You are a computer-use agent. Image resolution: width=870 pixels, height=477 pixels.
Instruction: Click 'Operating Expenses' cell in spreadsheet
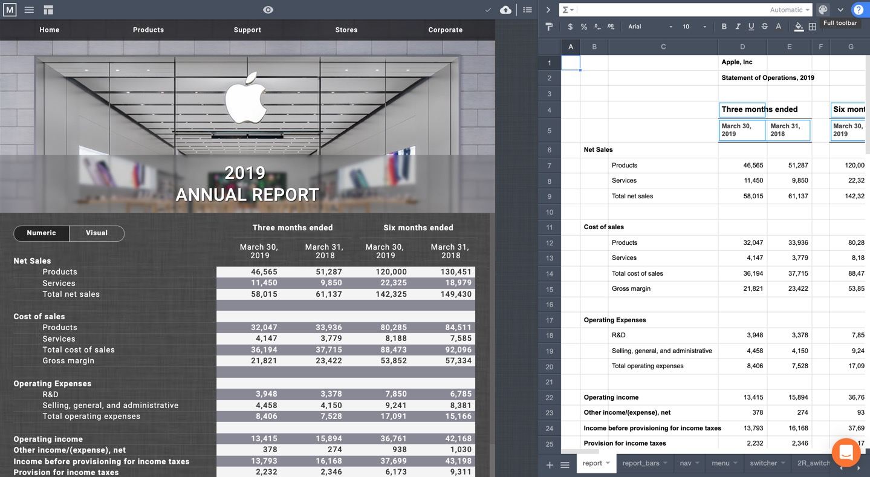point(615,320)
